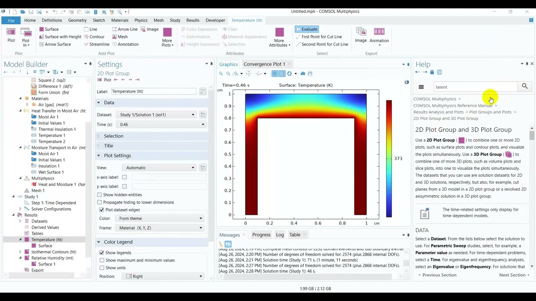Enable Show hidden entities
536x301 pixels.
(x=99, y=195)
